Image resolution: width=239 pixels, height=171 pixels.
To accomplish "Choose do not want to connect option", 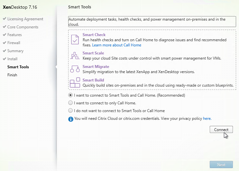I will point(70,110).
